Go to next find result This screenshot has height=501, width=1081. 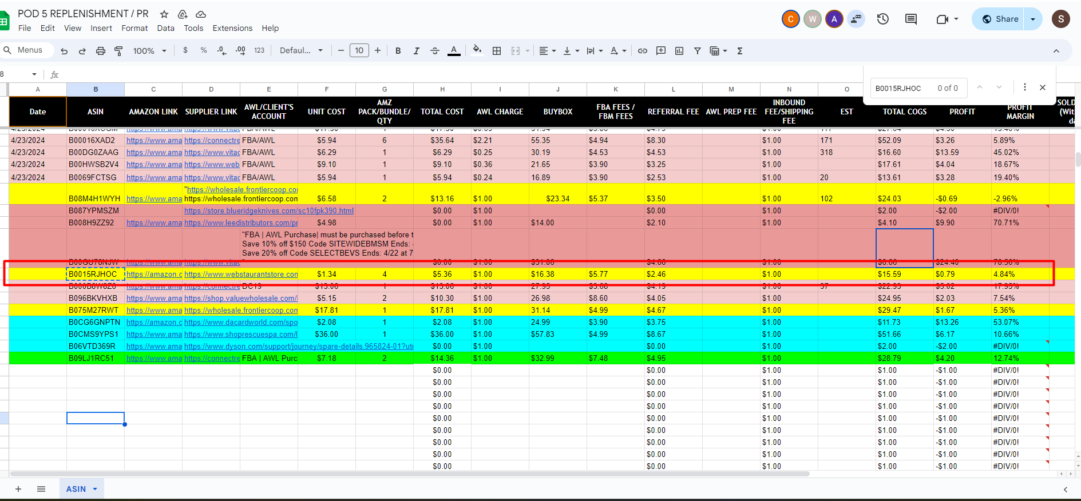tap(999, 87)
